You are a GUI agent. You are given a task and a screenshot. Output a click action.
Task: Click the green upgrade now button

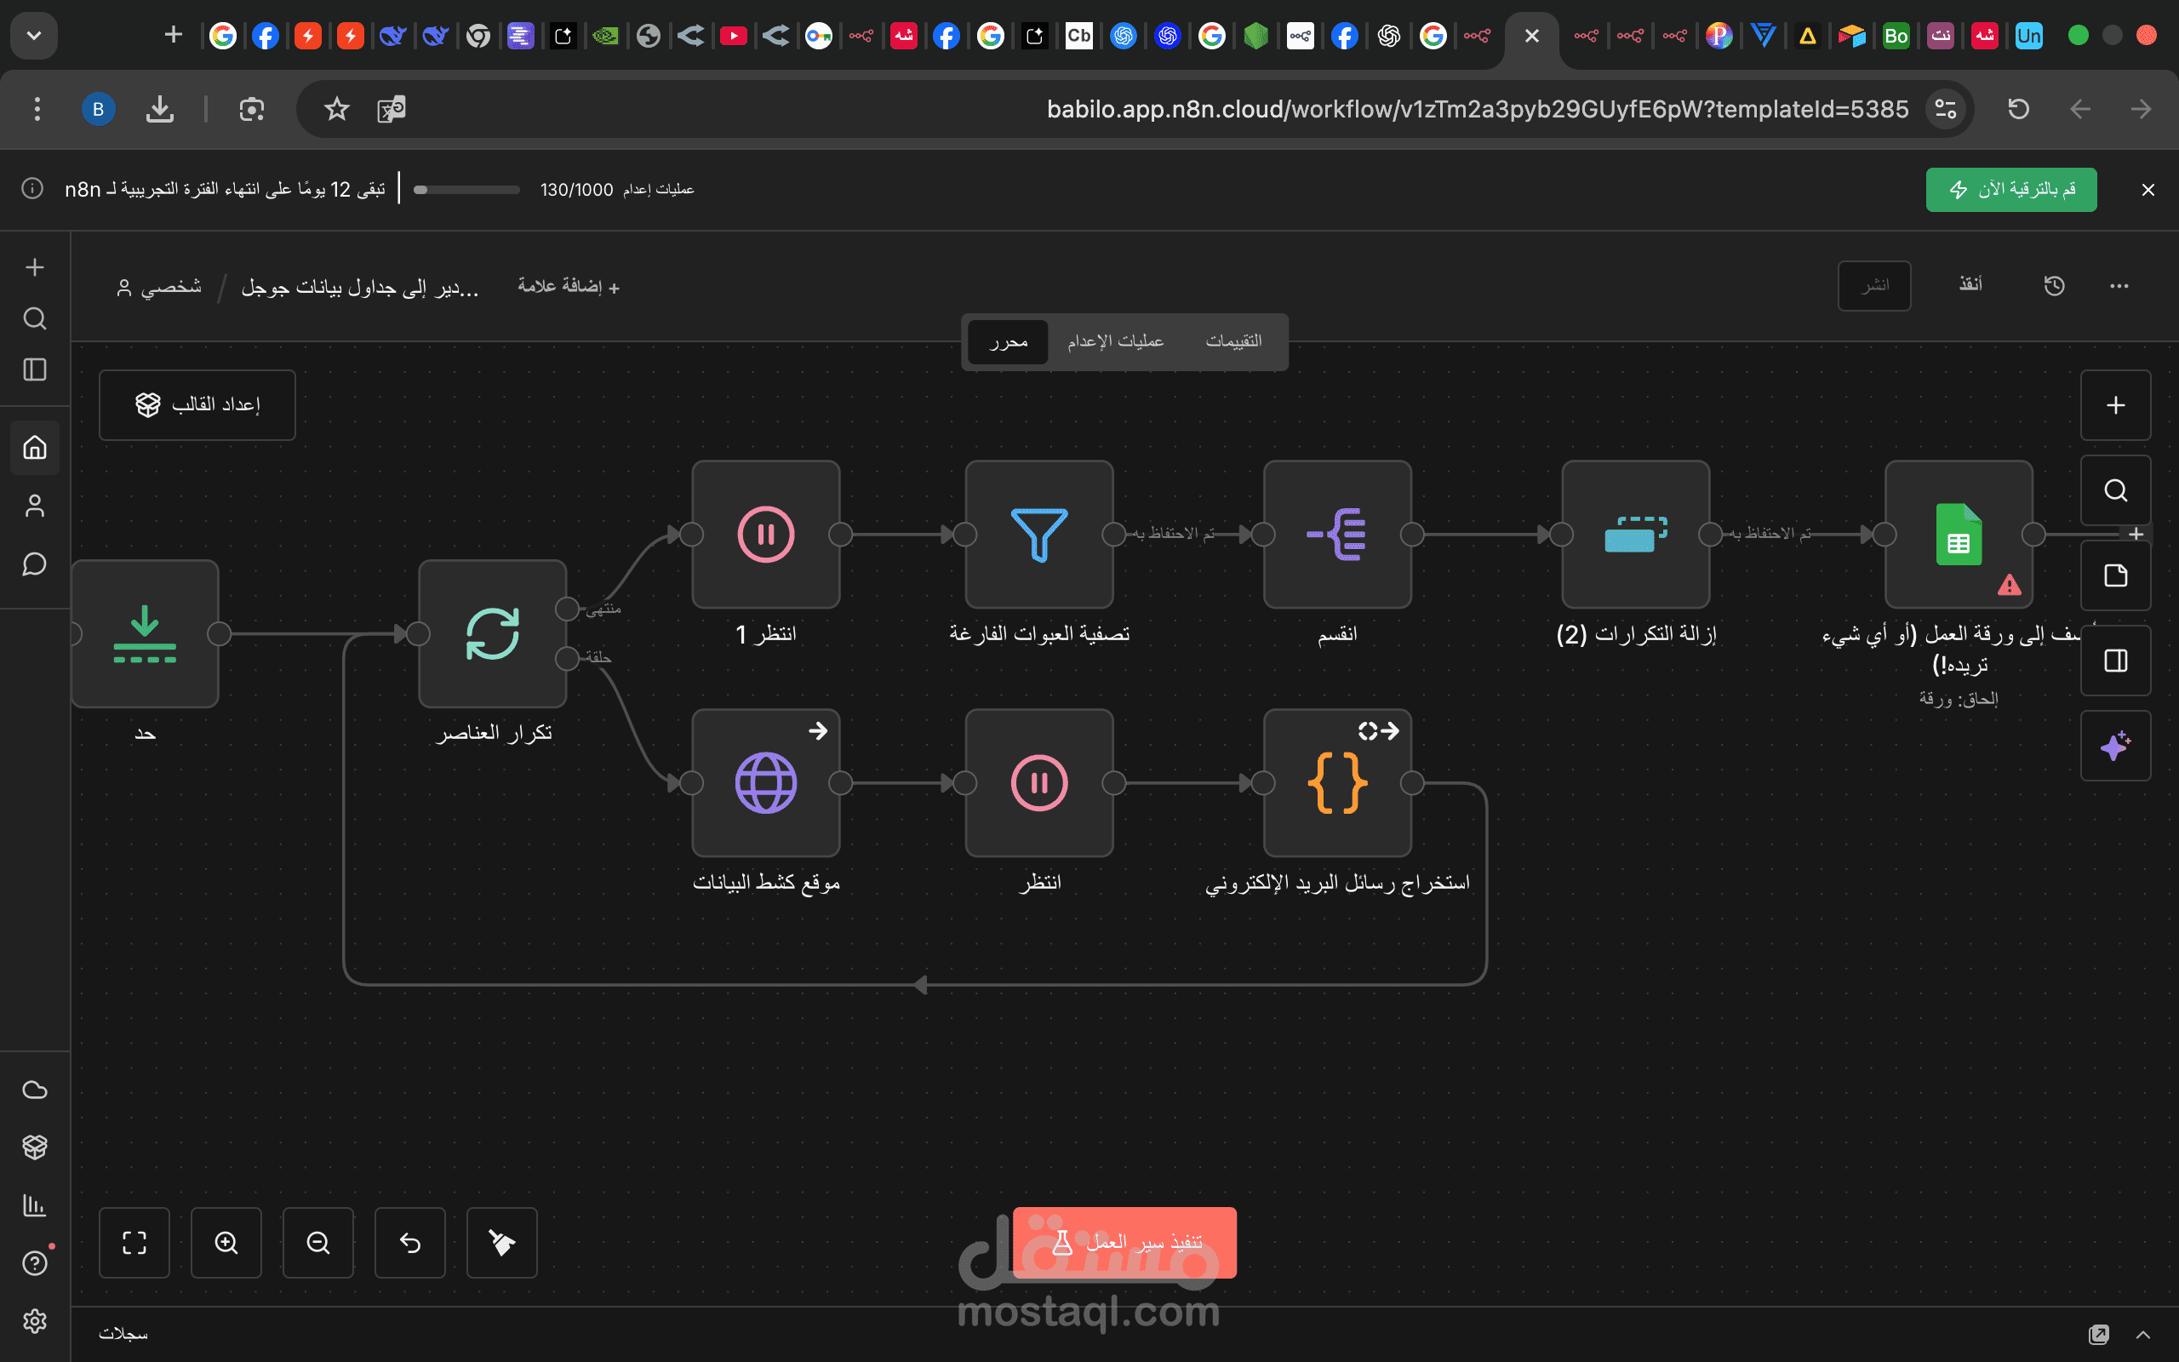click(2010, 189)
